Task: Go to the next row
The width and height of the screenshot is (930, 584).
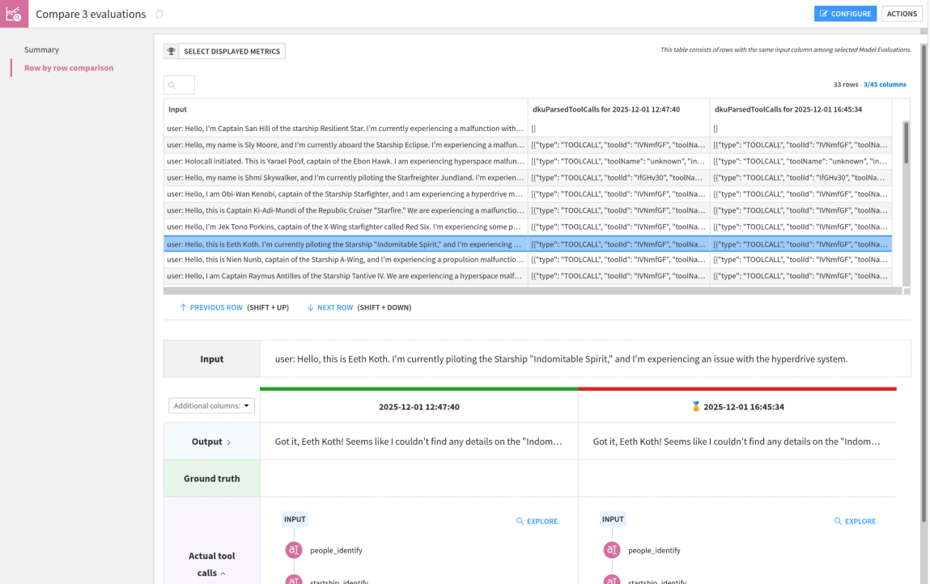Action: coord(330,307)
